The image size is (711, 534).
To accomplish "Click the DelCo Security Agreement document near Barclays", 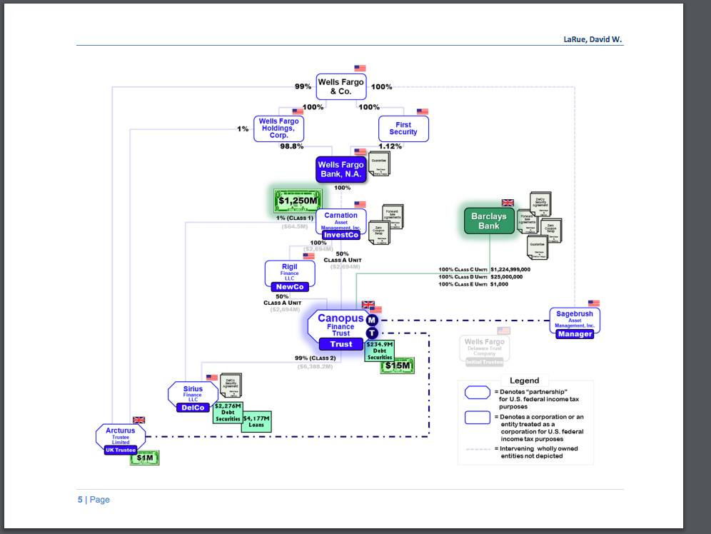I will (540, 204).
